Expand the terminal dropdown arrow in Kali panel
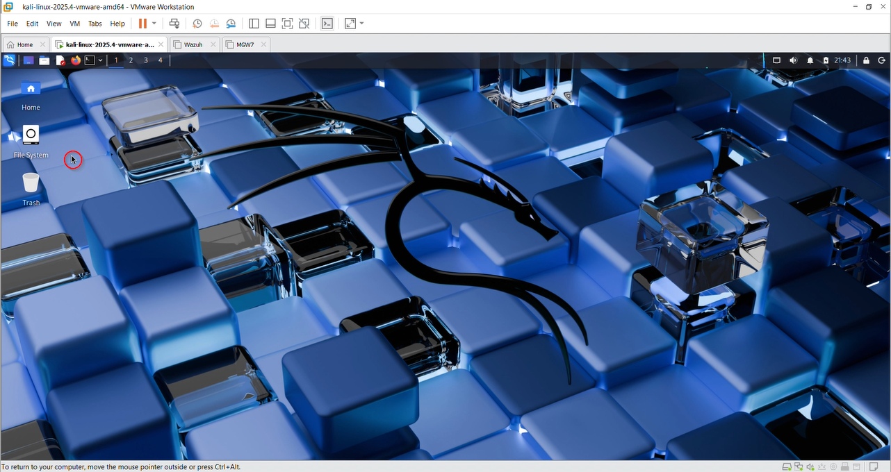This screenshot has height=472, width=891. pyautogui.click(x=101, y=60)
